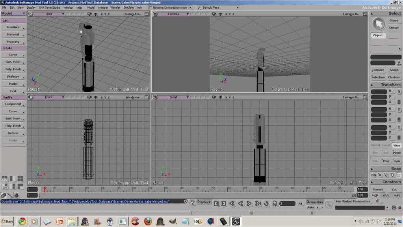This screenshot has height=227, width=403.
Task: Maximize Camera viewport B using its corner icon
Action: click(x=365, y=14)
